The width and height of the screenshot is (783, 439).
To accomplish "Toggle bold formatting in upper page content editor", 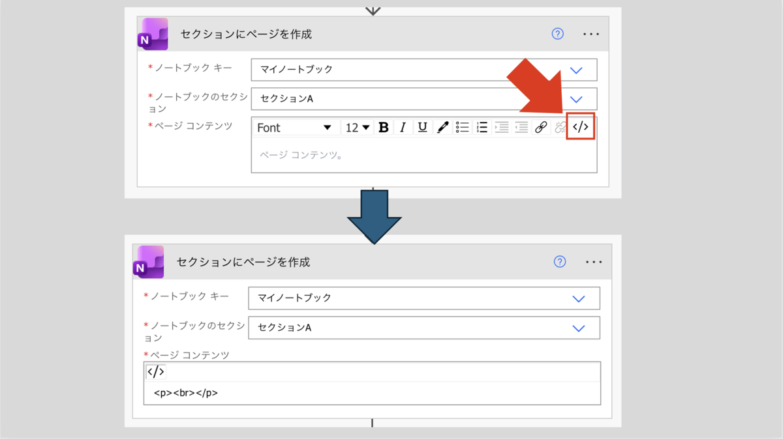I will click(384, 128).
